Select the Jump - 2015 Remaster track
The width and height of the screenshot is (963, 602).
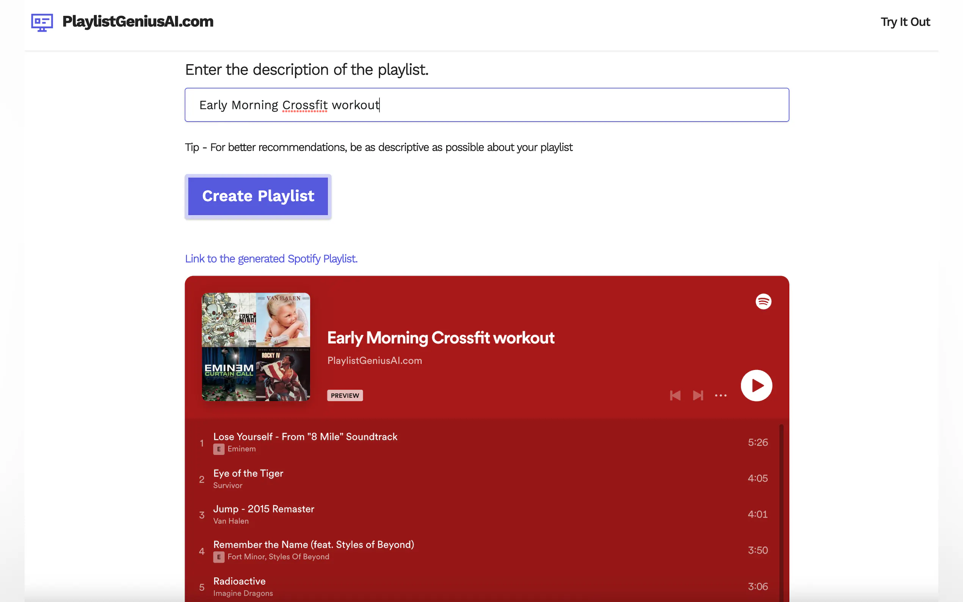[x=263, y=509]
